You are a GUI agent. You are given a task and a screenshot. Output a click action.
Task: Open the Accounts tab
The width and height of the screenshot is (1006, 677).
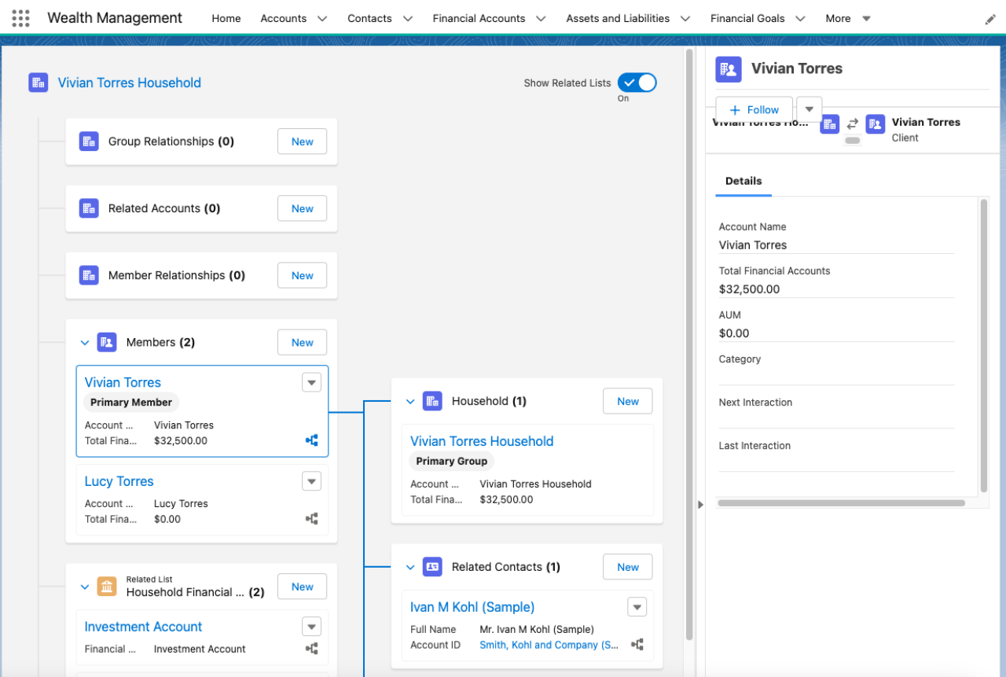[284, 19]
